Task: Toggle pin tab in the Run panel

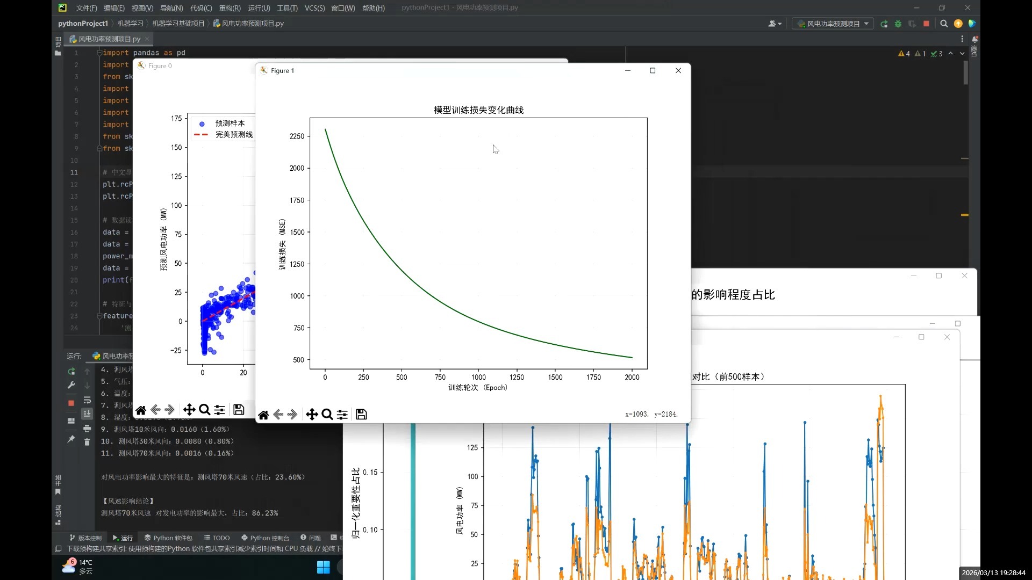Action: (71, 439)
